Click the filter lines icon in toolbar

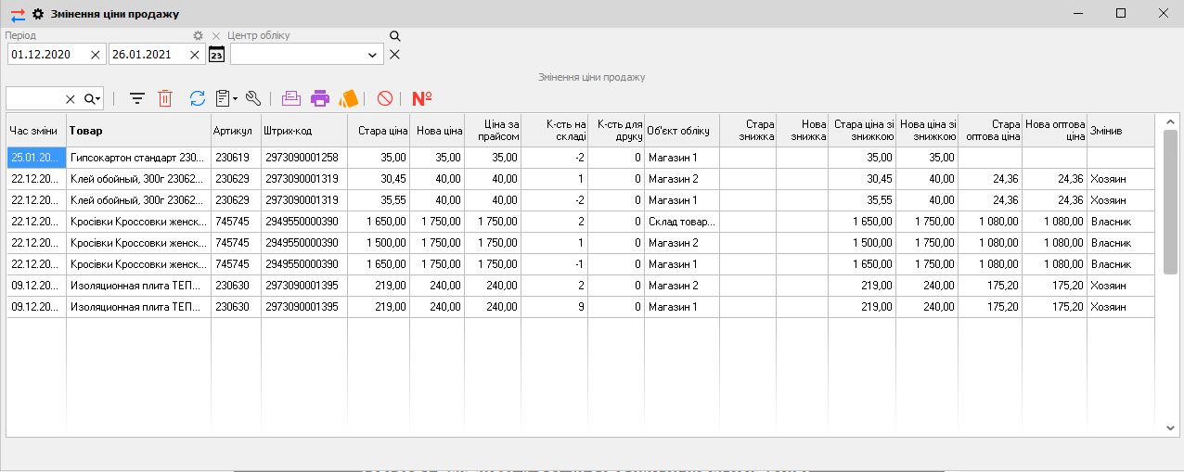137,98
